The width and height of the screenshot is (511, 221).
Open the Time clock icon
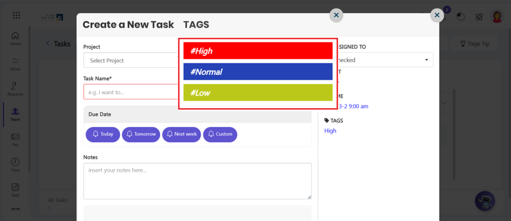point(15,165)
